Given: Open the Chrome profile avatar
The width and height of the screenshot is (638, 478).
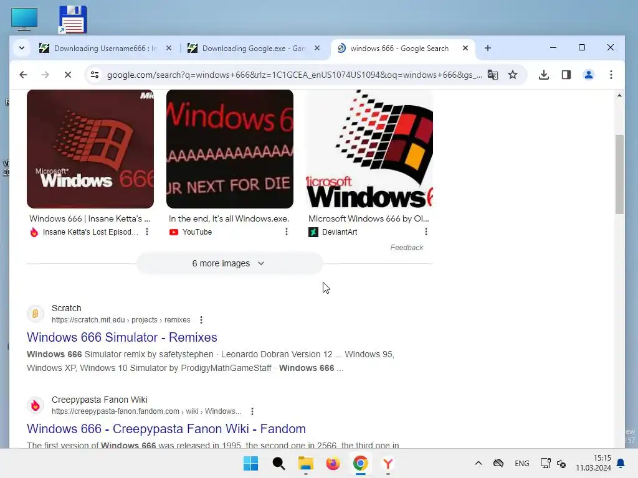Looking at the screenshot, I should coord(588,75).
